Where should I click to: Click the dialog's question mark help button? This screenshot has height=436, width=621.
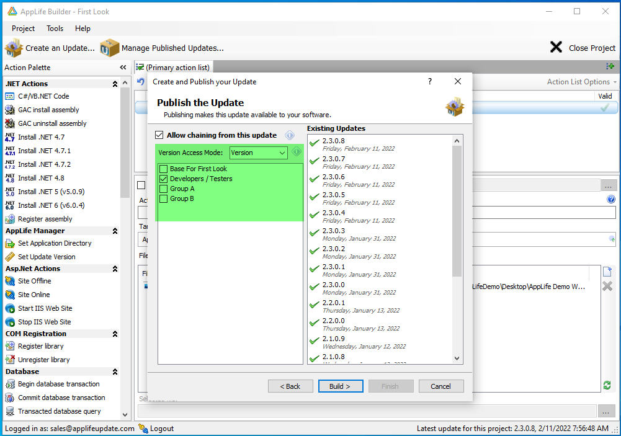pyautogui.click(x=430, y=82)
